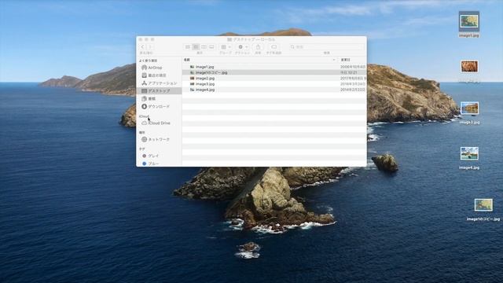This screenshot has width=503, height=283.
Task: Switch Finder to icon view
Action: click(x=188, y=47)
